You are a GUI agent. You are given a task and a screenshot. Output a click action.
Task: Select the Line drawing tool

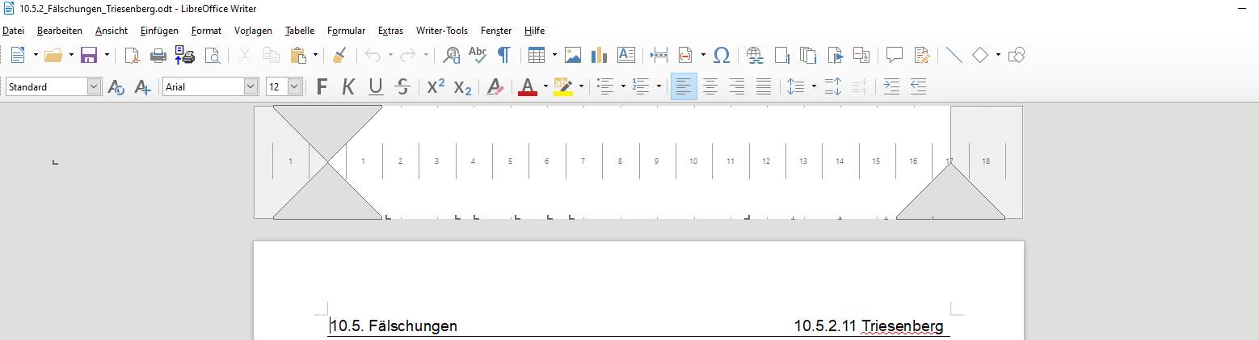(x=954, y=55)
